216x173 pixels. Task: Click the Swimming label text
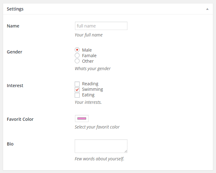point(93,89)
